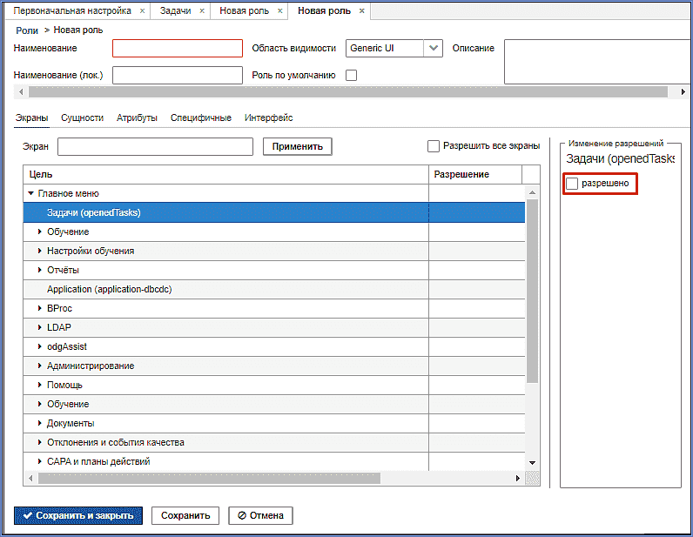Switch to the Первоначальная настройка tab
The image size is (693, 537).
(x=72, y=10)
